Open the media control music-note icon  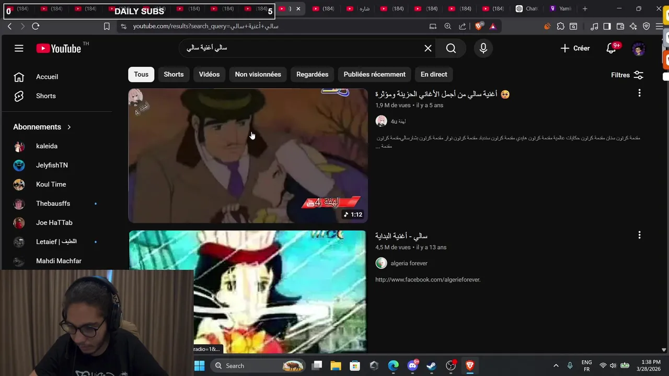[594, 26]
